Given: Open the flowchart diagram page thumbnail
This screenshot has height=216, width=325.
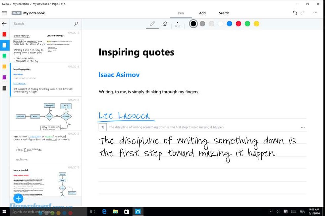Looking at the screenshot, I should pyautogui.click(x=46, y=114).
